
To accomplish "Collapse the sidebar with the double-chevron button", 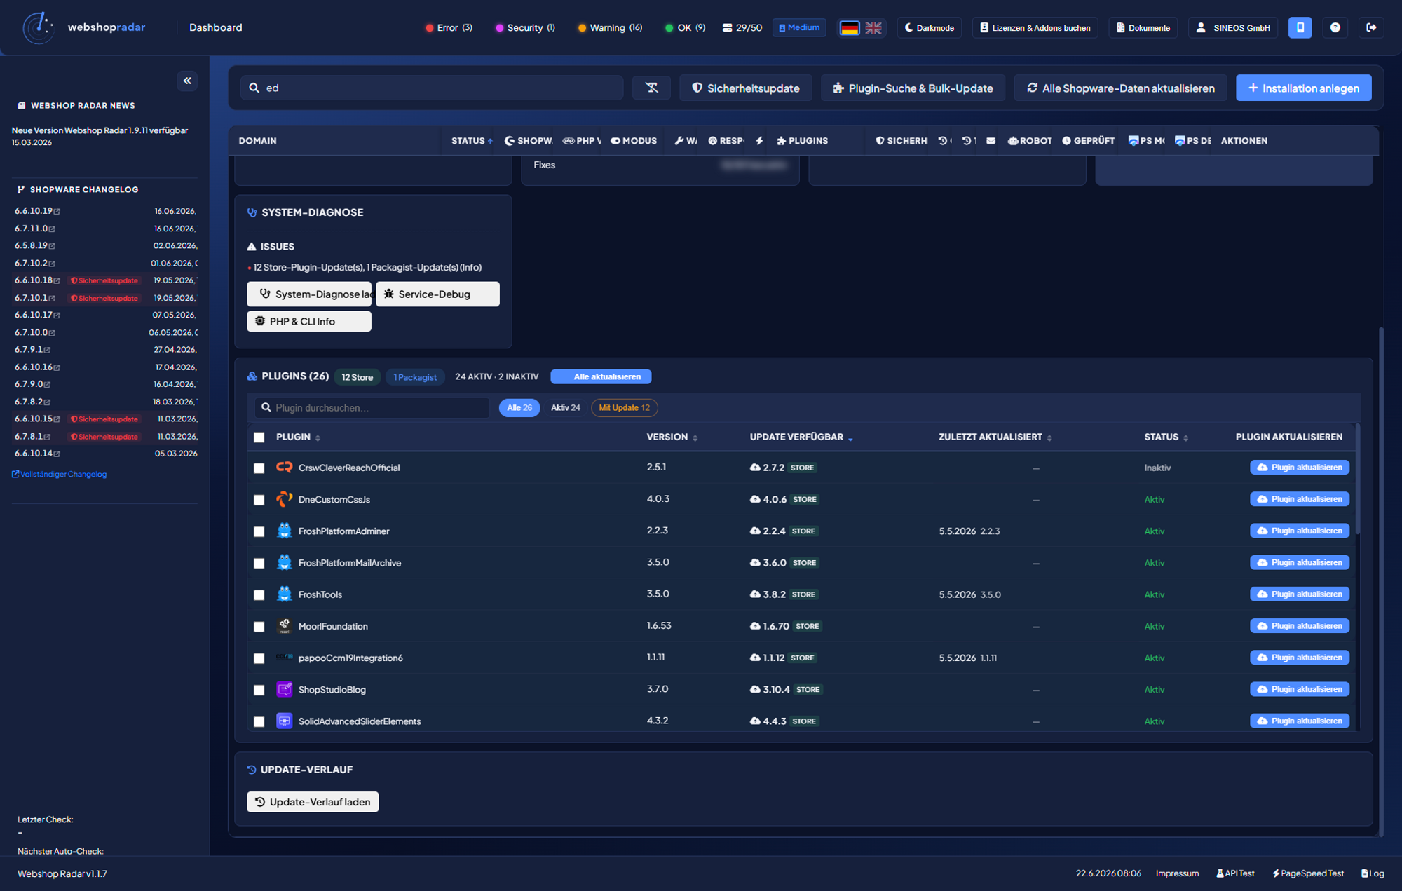I will pyautogui.click(x=187, y=81).
